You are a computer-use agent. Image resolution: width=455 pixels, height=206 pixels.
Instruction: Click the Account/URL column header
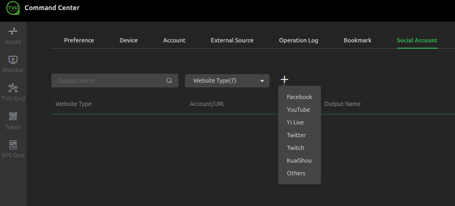[x=207, y=104]
